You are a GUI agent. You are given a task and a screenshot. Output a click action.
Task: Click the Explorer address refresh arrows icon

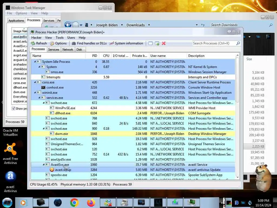pyautogui.click(x=203, y=25)
